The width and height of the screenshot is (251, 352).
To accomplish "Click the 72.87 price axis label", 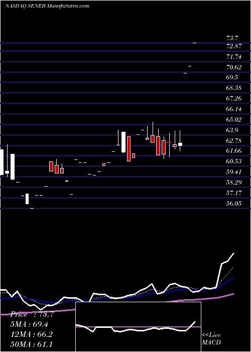I will pos(234,46).
